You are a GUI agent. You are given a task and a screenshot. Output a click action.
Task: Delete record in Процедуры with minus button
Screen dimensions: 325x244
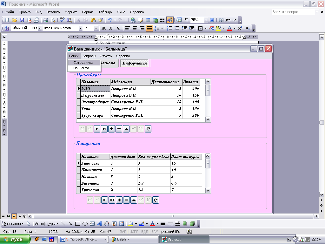point(119,129)
